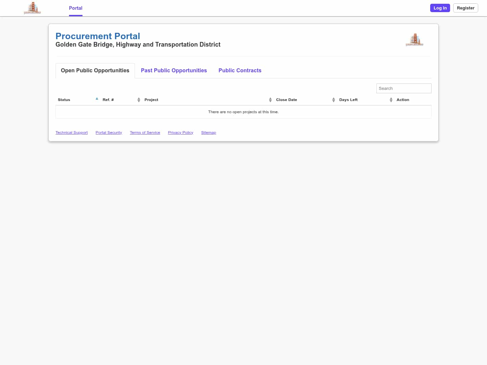Open Portal Security link
Image resolution: width=487 pixels, height=365 pixels.
pyautogui.click(x=109, y=132)
